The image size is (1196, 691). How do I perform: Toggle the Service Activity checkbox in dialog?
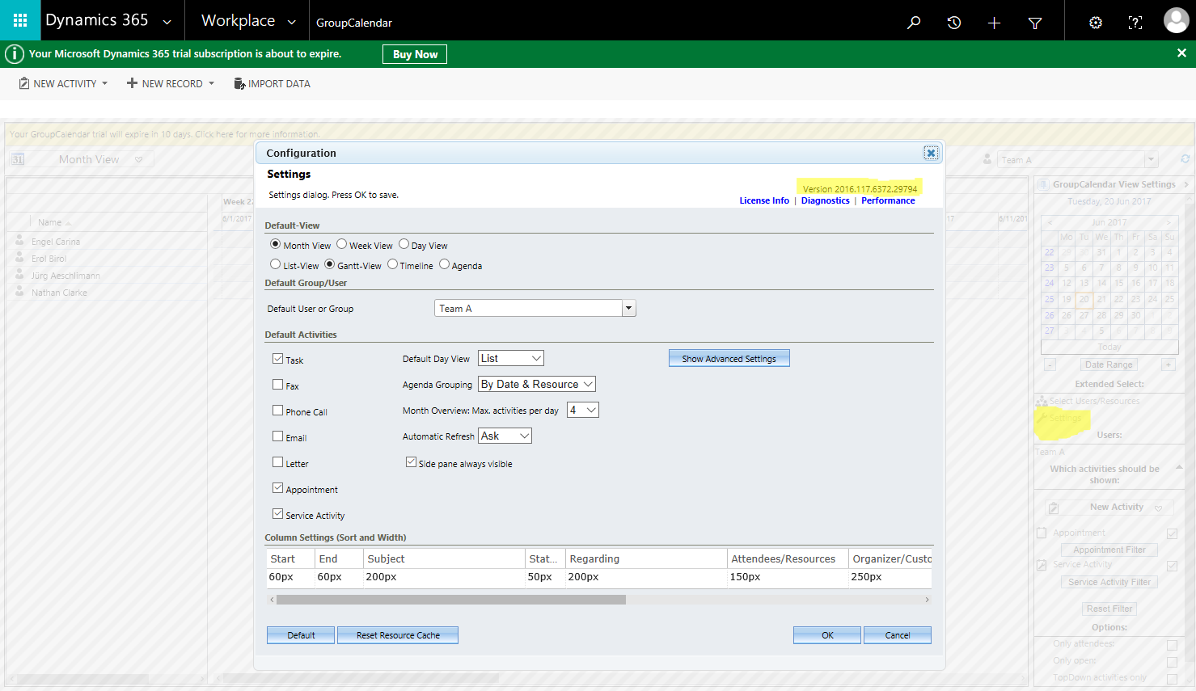pos(277,514)
